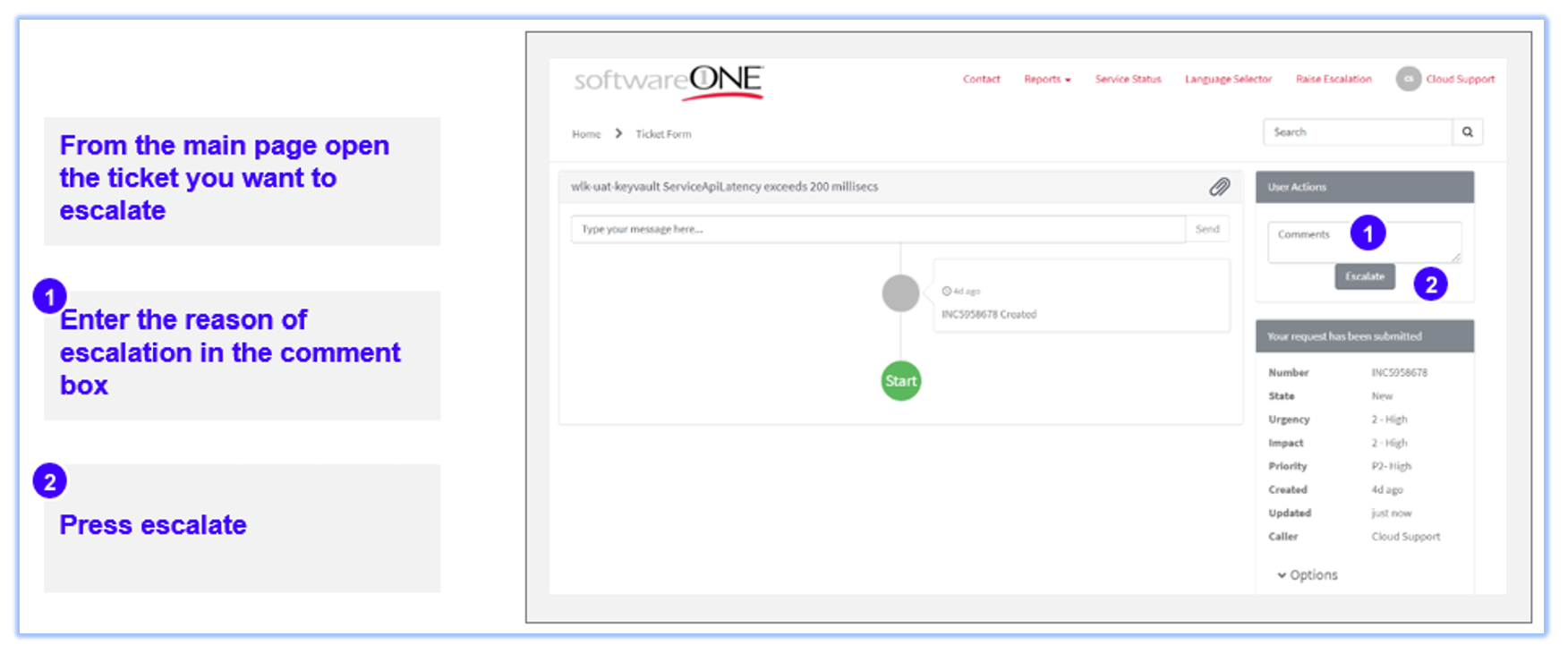Click the breadcrumb chevron after Home
Screen dimensions: 1568x653
click(x=618, y=133)
